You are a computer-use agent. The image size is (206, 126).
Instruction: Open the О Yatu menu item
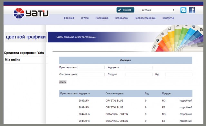point(85,18)
